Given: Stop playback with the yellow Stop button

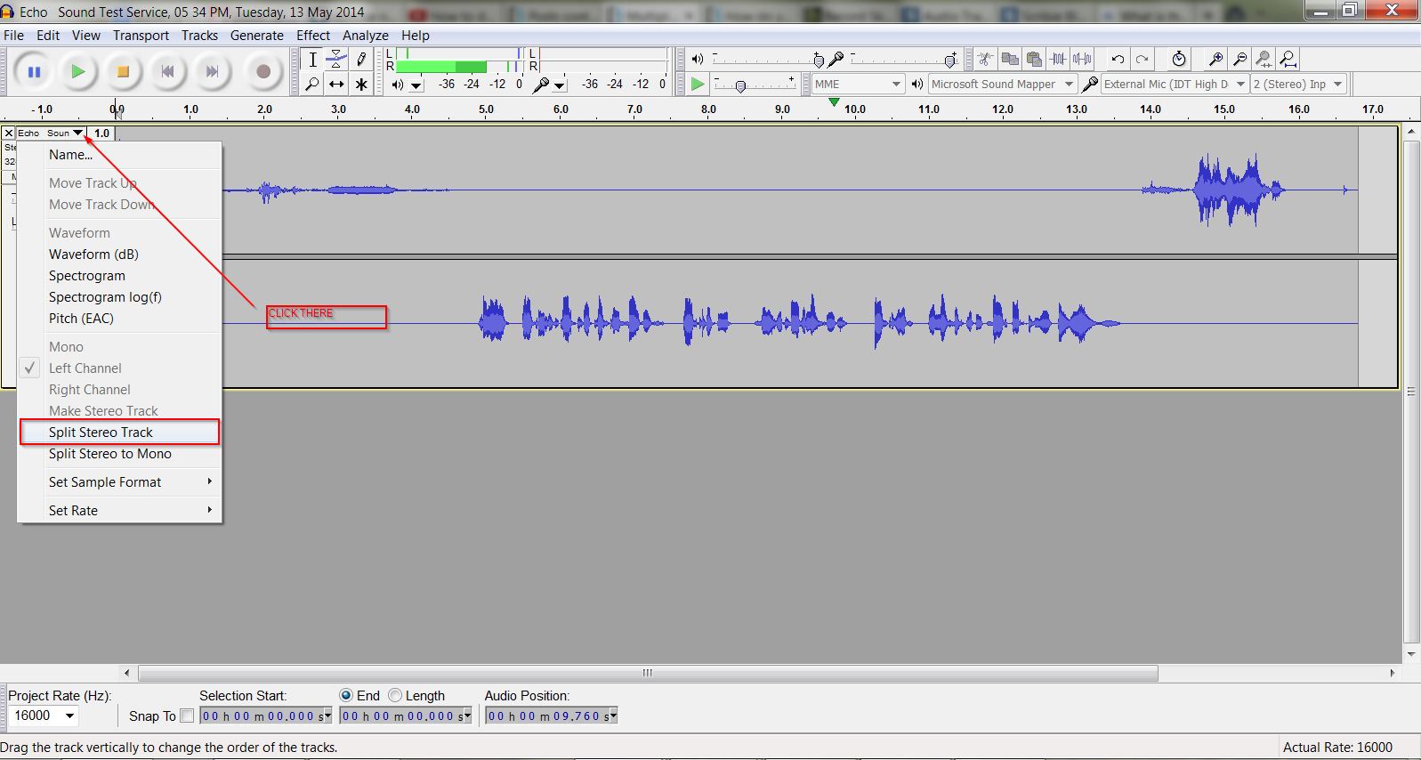Looking at the screenshot, I should pos(123,72).
